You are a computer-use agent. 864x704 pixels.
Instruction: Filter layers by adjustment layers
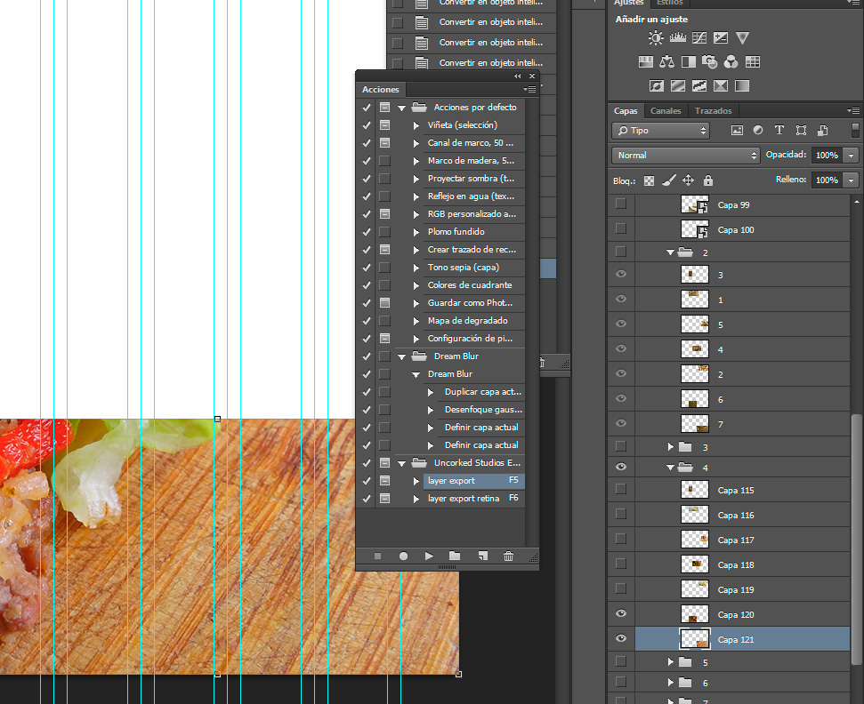click(x=758, y=131)
